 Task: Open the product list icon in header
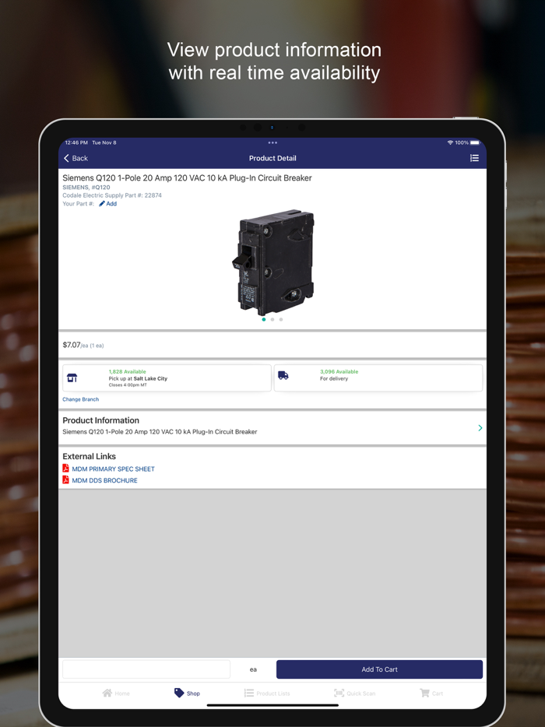pos(474,158)
